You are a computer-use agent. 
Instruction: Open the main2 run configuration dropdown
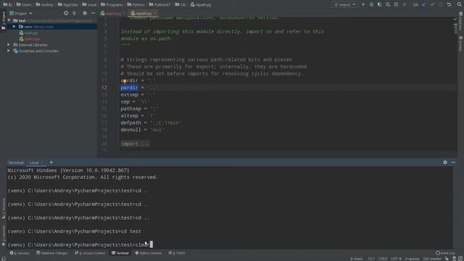coord(344,4)
